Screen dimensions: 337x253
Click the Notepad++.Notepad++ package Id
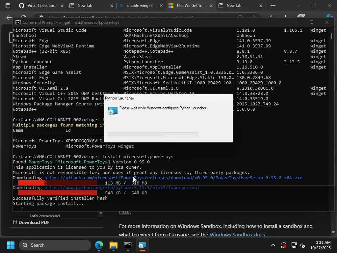[148, 51]
